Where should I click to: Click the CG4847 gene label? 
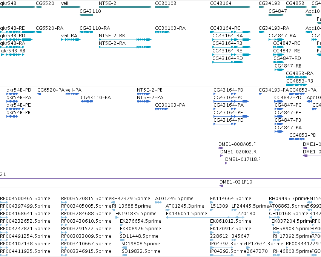click(x=278, y=11)
